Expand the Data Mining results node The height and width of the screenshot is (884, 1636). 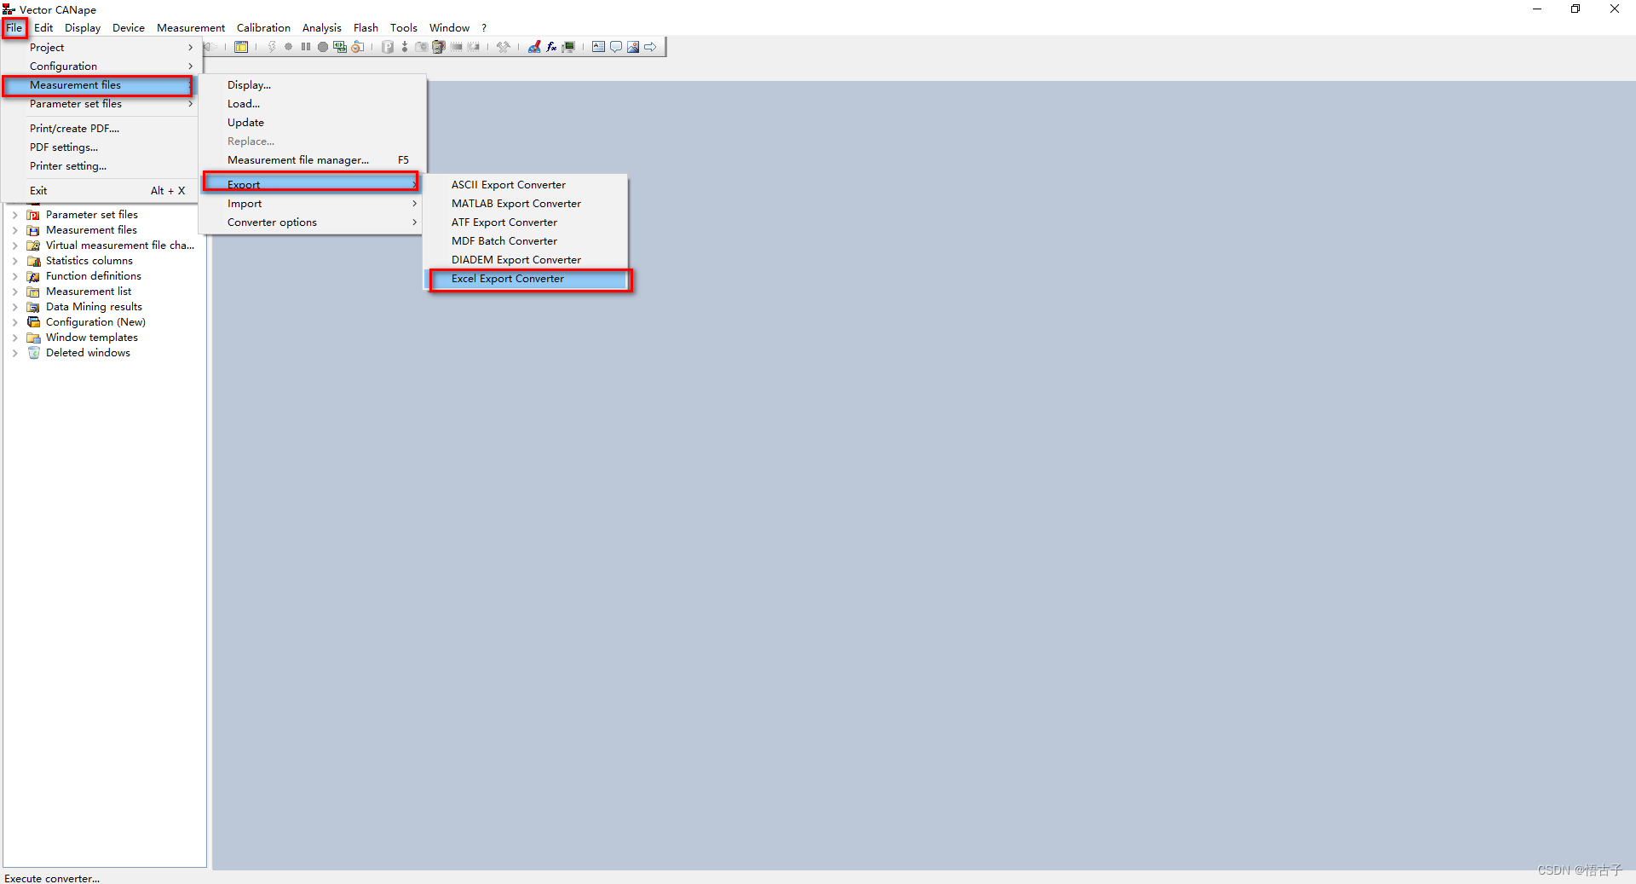(x=15, y=307)
